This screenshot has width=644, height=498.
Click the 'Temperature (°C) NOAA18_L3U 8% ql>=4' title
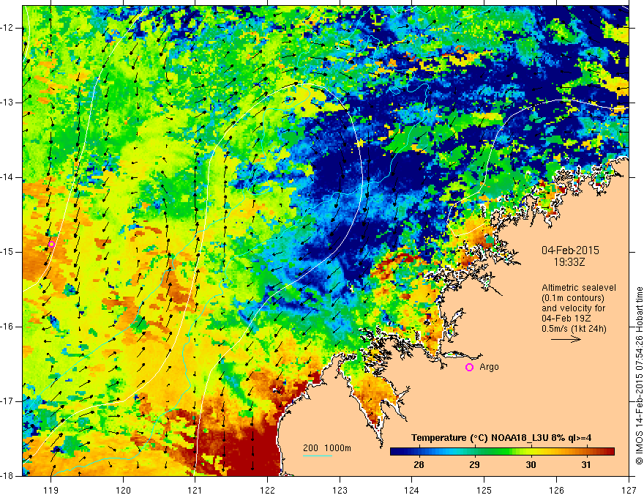tap(501, 438)
